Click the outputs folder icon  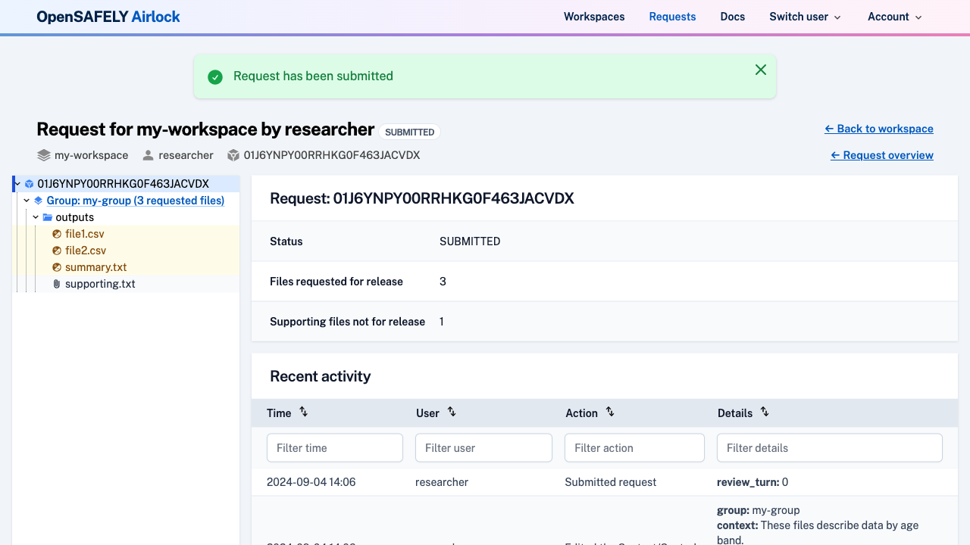(48, 217)
